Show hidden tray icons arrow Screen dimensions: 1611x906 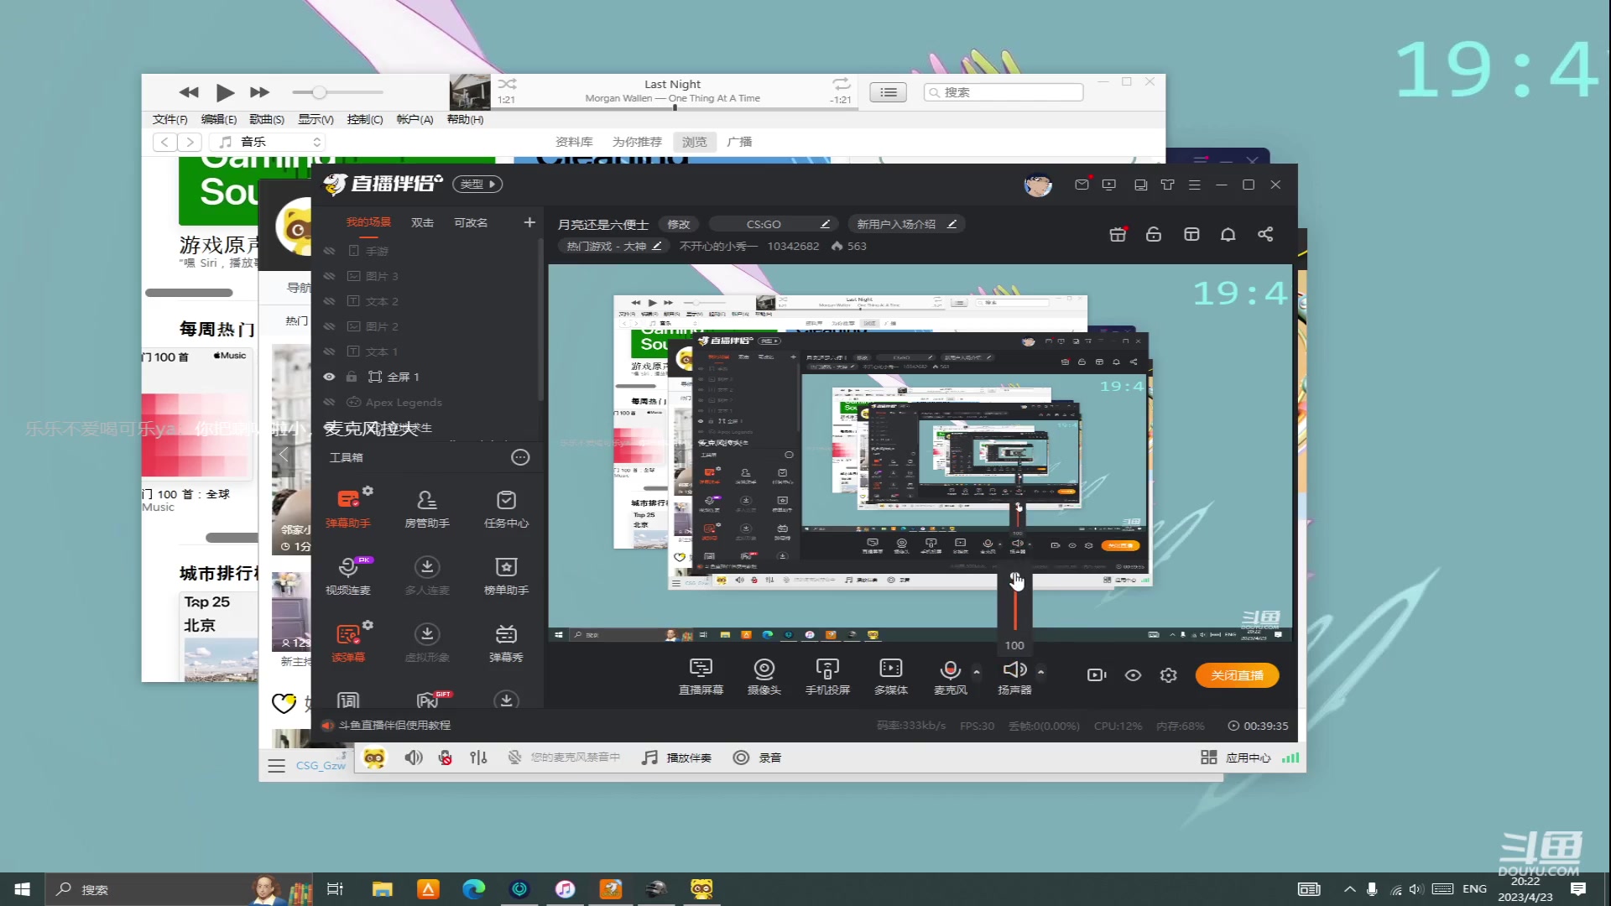click(1349, 889)
